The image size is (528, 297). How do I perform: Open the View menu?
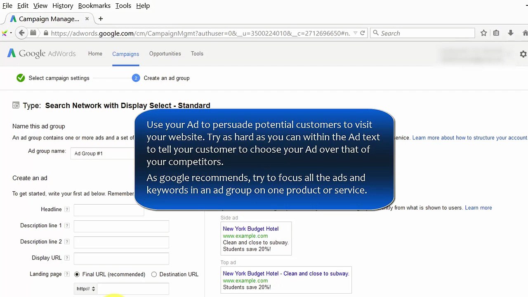coord(40,6)
